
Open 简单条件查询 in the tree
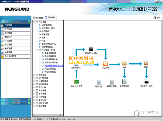pos(50,53)
